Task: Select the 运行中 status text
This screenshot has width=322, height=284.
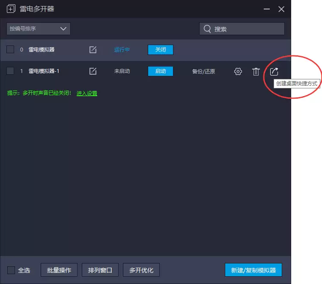Action: point(122,50)
